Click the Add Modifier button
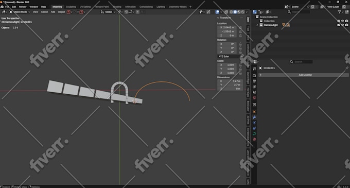This screenshot has width=350, height=188. tap(304, 75)
